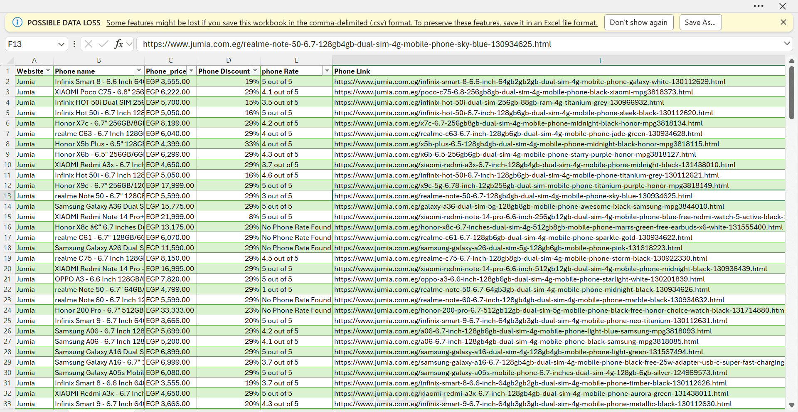
Task: Select the Samsung Galaxy A05s phone name cell
Action: click(99, 373)
